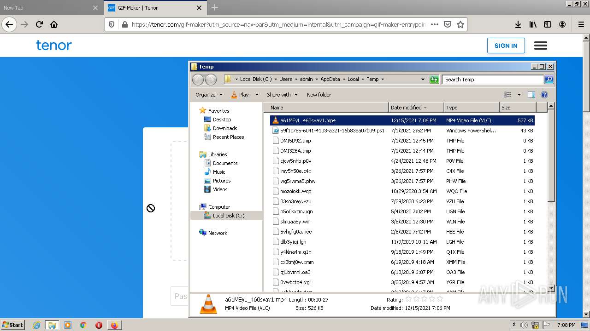590x331 pixels.
Task: Click the Windows Start button
Action: 12,325
